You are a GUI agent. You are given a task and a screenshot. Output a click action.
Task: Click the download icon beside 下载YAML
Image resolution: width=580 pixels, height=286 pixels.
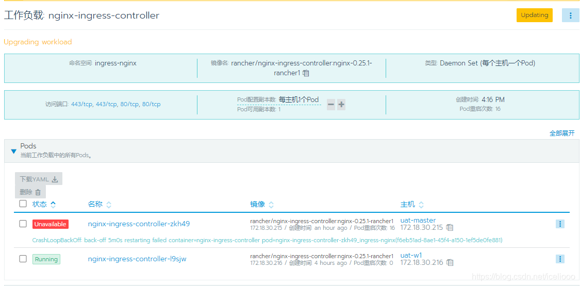55,179
